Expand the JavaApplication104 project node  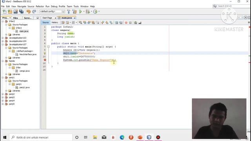click(x=3, y=41)
